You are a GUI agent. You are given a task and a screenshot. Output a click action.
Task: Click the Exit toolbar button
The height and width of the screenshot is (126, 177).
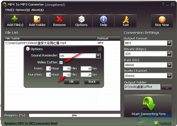tap(126, 21)
